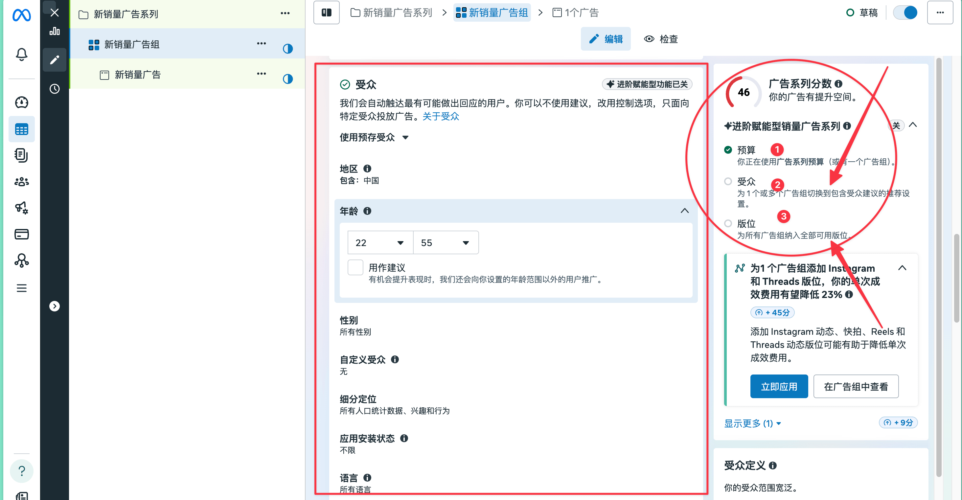The width and height of the screenshot is (962, 500).
Task: Select the 受众 radio option in score panel
Action: click(x=727, y=181)
